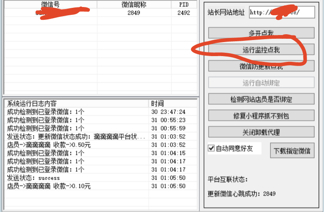Screen dimensions: 324x212
Task: Click the 系统运行日志内容 column header
Action: pos(76,104)
